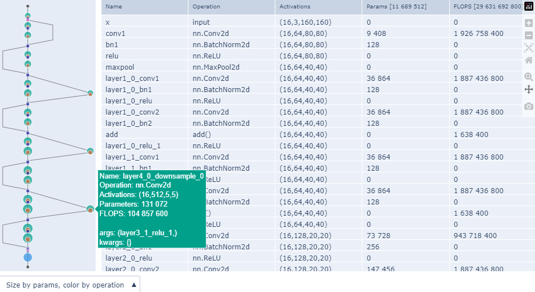
Task: Reset axes with the home icon
Action: click(x=528, y=60)
